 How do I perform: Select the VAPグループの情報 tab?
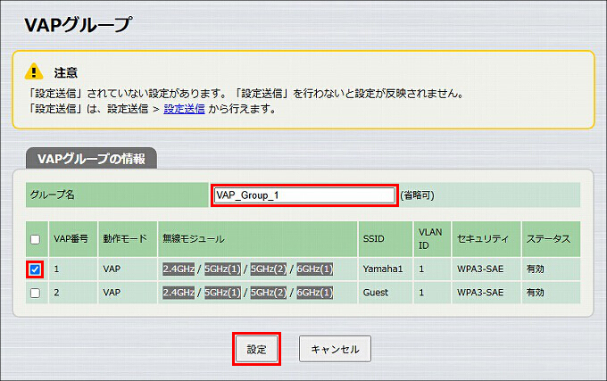[91, 159]
